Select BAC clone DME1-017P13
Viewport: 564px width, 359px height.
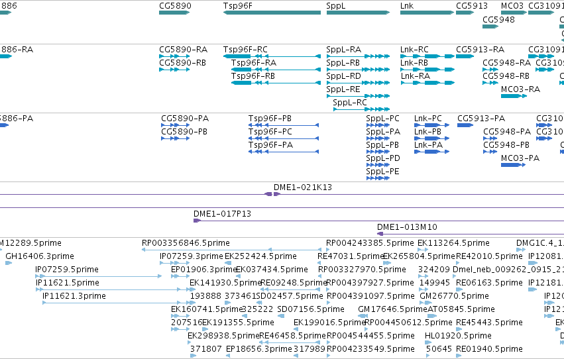point(378,221)
